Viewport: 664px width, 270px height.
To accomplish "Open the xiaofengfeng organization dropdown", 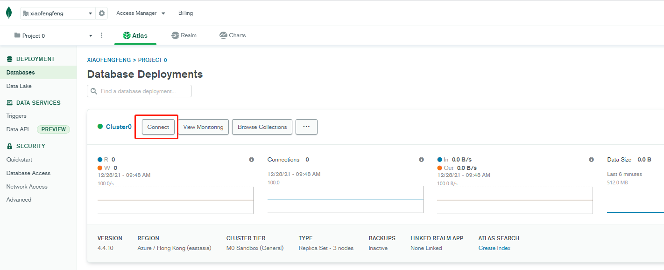I will 57,13.
